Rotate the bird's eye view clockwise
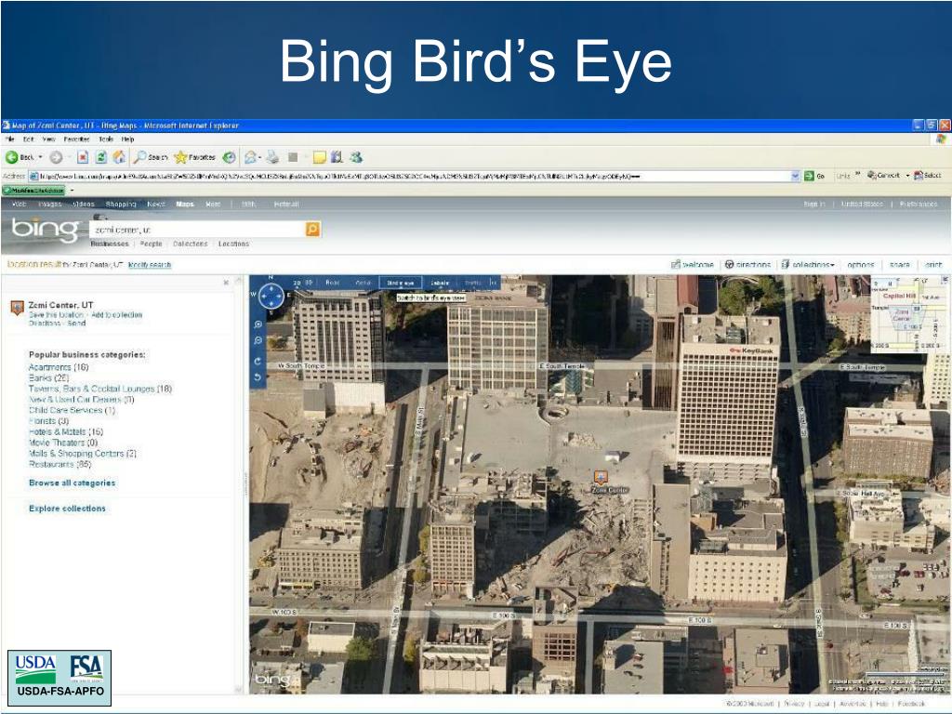This screenshot has height=714, width=952. click(258, 362)
